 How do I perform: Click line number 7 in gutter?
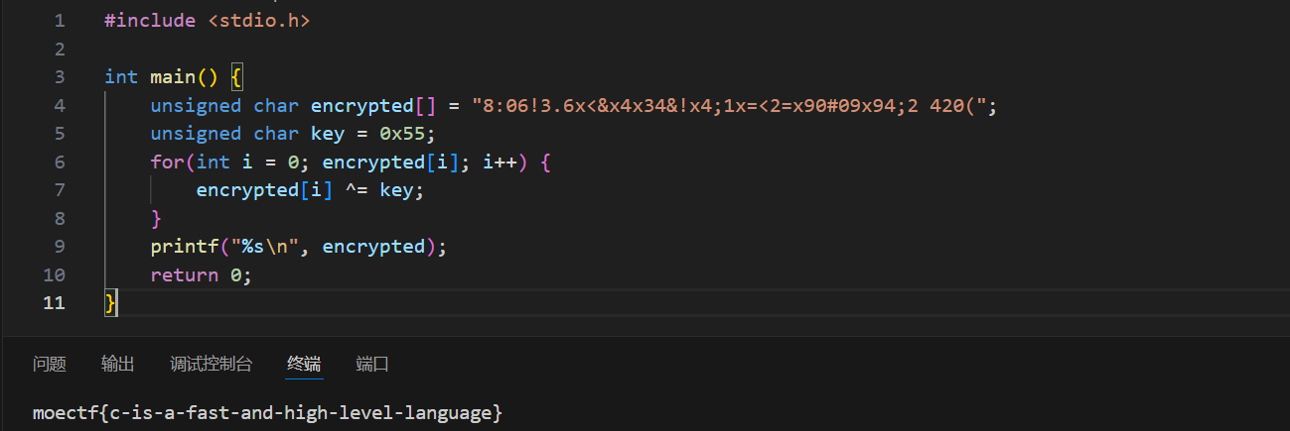coord(60,189)
